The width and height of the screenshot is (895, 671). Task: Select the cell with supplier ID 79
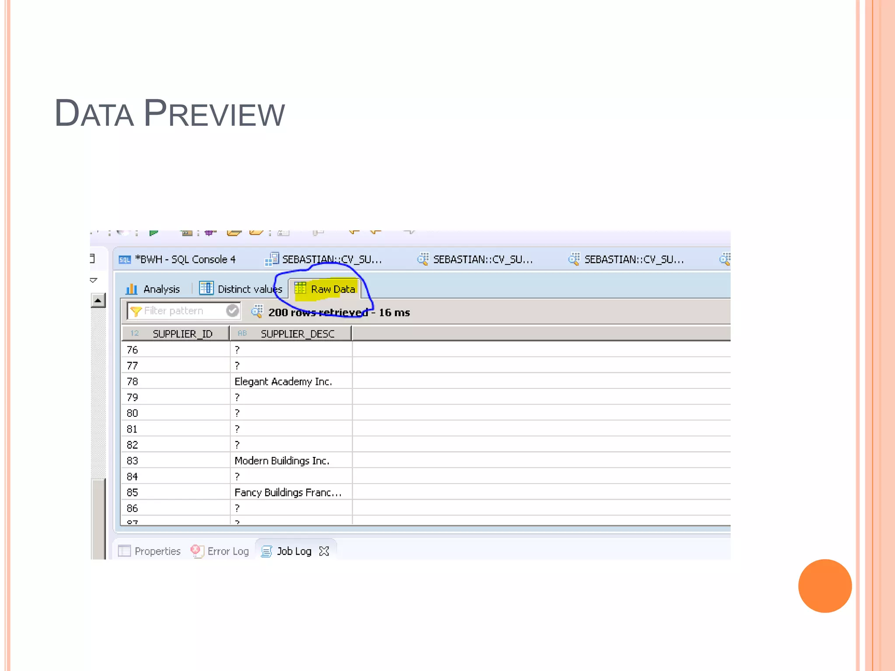point(176,397)
